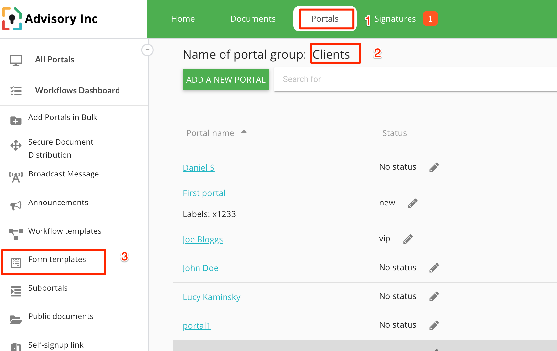Click the Status column header
This screenshot has width=557, height=351.
click(x=394, y=133)
